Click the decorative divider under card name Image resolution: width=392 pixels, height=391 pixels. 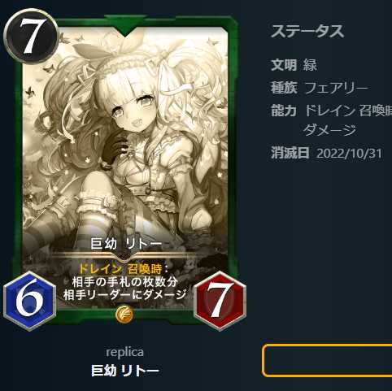[x=124, y=255]
